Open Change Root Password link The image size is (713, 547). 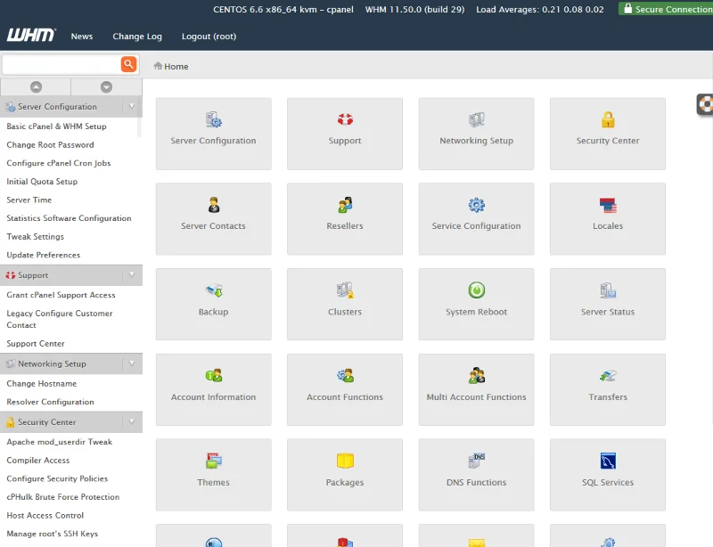(50, 144)
